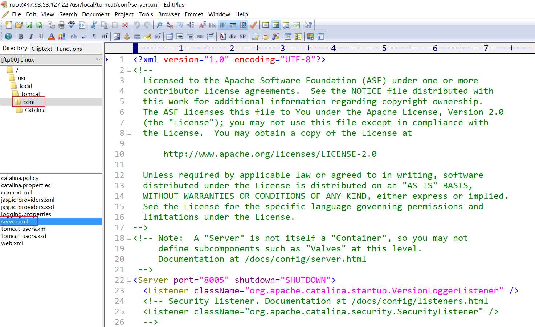Viewport: 535px width, 327px height.
Task: Click the red X Delete icon
Action: [125, 25]
